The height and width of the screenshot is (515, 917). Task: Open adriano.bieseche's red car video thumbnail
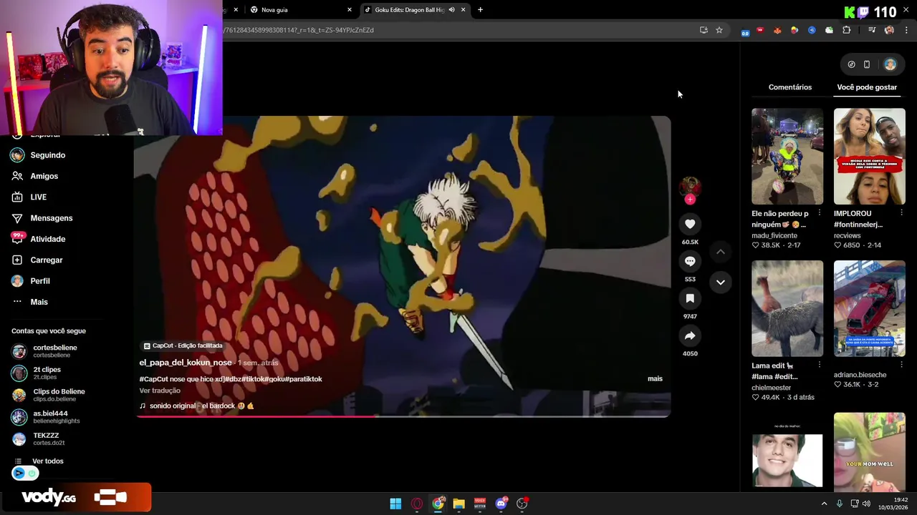869,308
